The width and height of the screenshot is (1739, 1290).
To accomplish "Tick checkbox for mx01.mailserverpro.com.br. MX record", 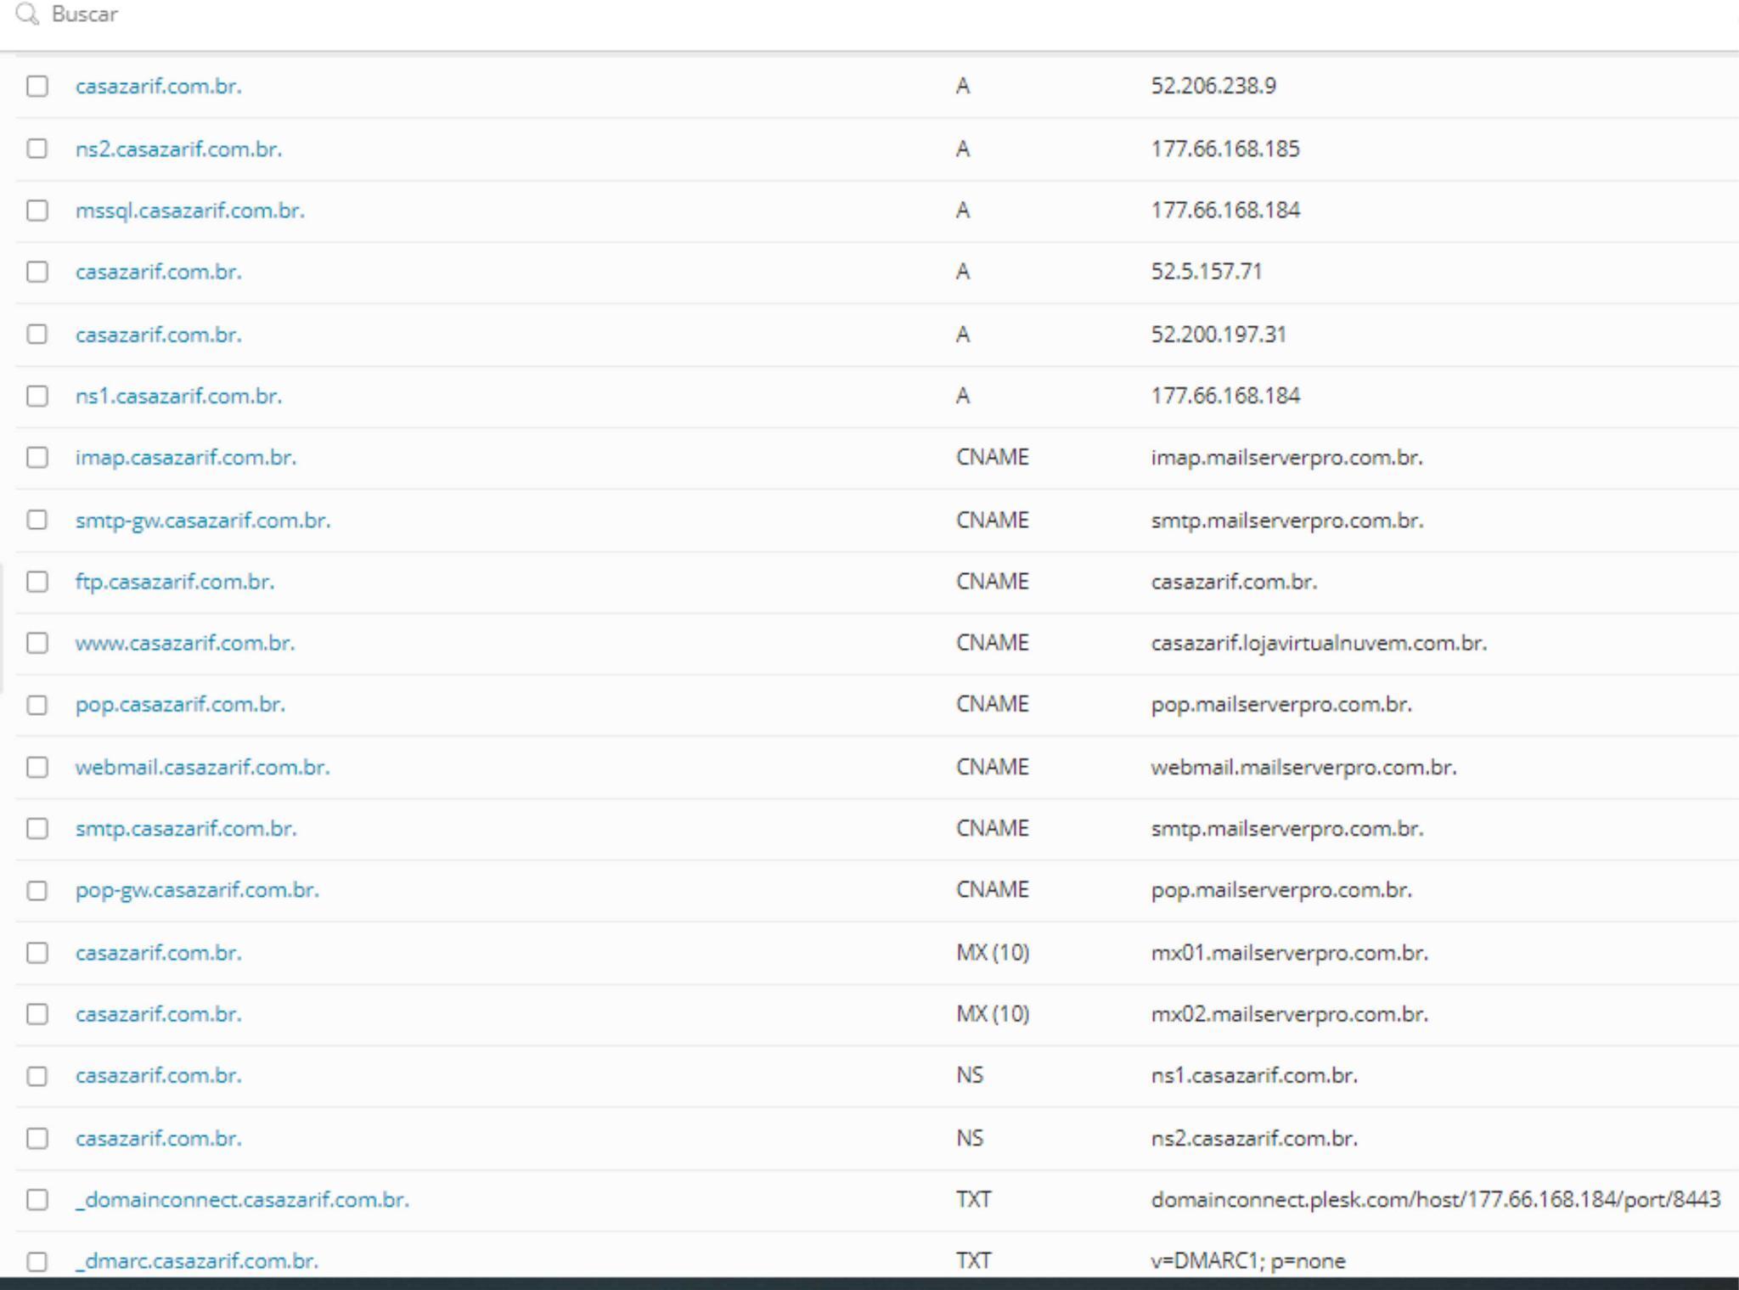I will tap(37, 953).
